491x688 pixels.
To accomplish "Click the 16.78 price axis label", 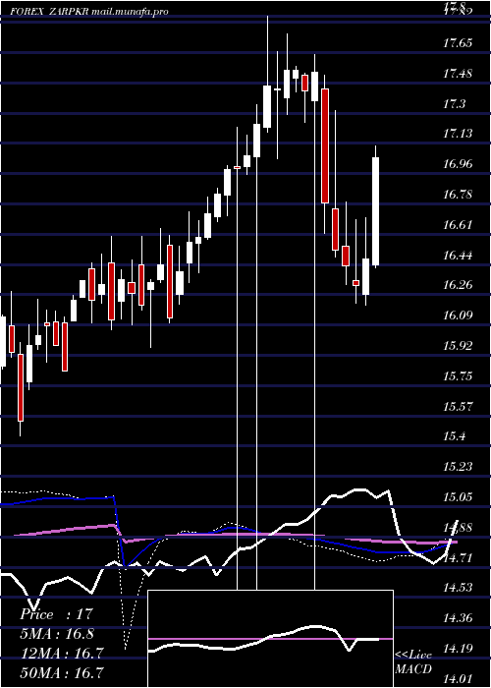I will [x=459, y=195].
